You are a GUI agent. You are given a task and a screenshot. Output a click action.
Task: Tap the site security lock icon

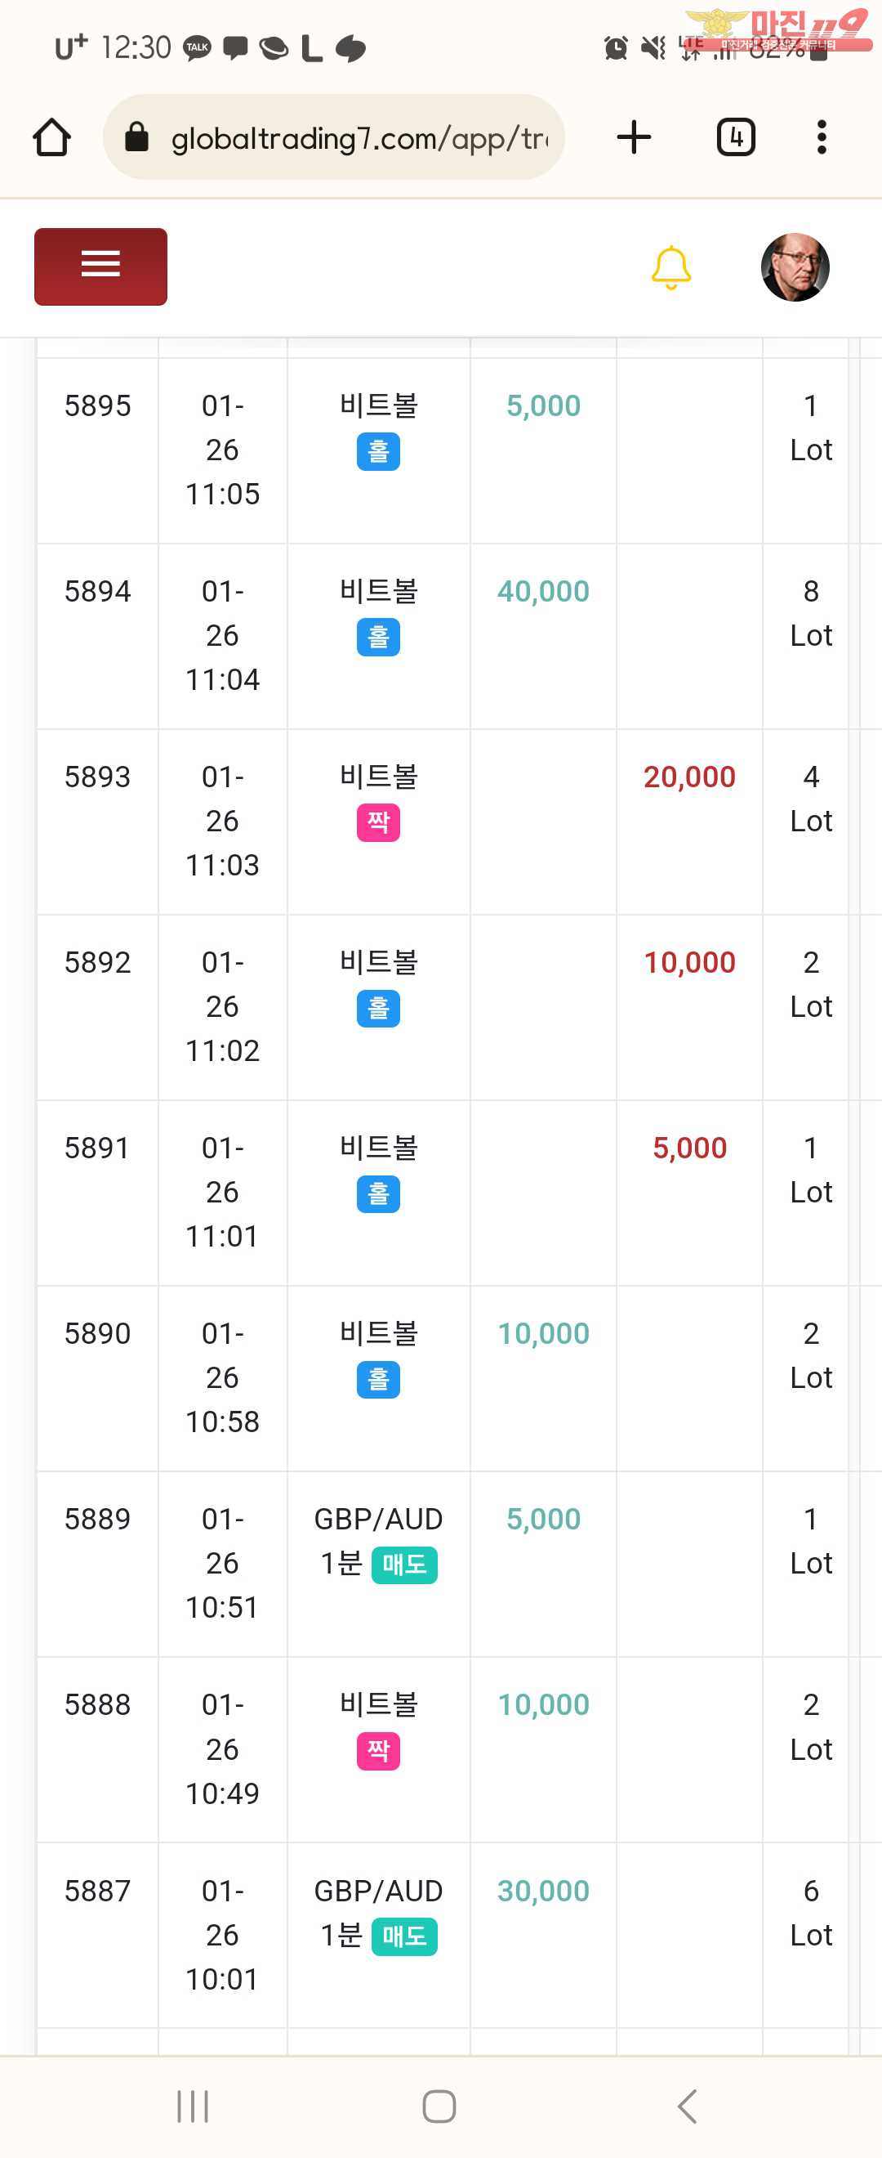[x=136, y=137]
